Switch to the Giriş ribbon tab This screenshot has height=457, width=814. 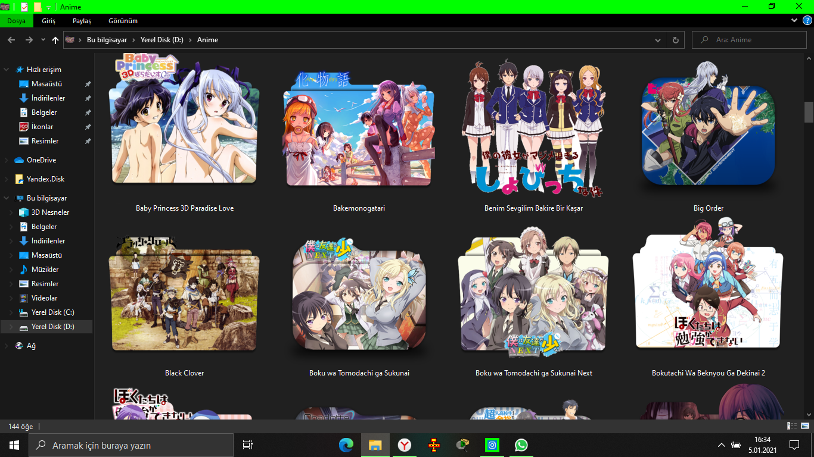(x=48, y=21)
